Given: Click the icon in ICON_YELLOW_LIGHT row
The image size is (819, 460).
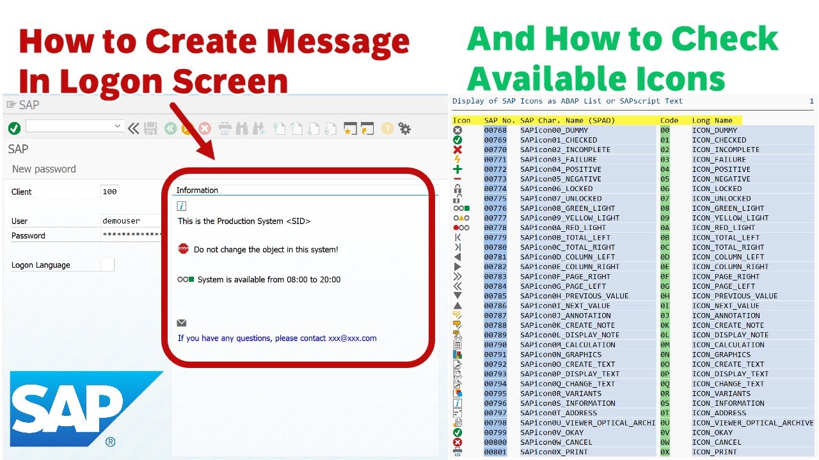Looking at the screenshot, I should (x=461, y=218).
